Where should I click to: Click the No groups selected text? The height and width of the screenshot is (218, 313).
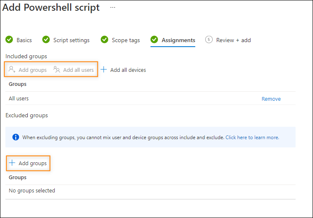click(32, 191)
